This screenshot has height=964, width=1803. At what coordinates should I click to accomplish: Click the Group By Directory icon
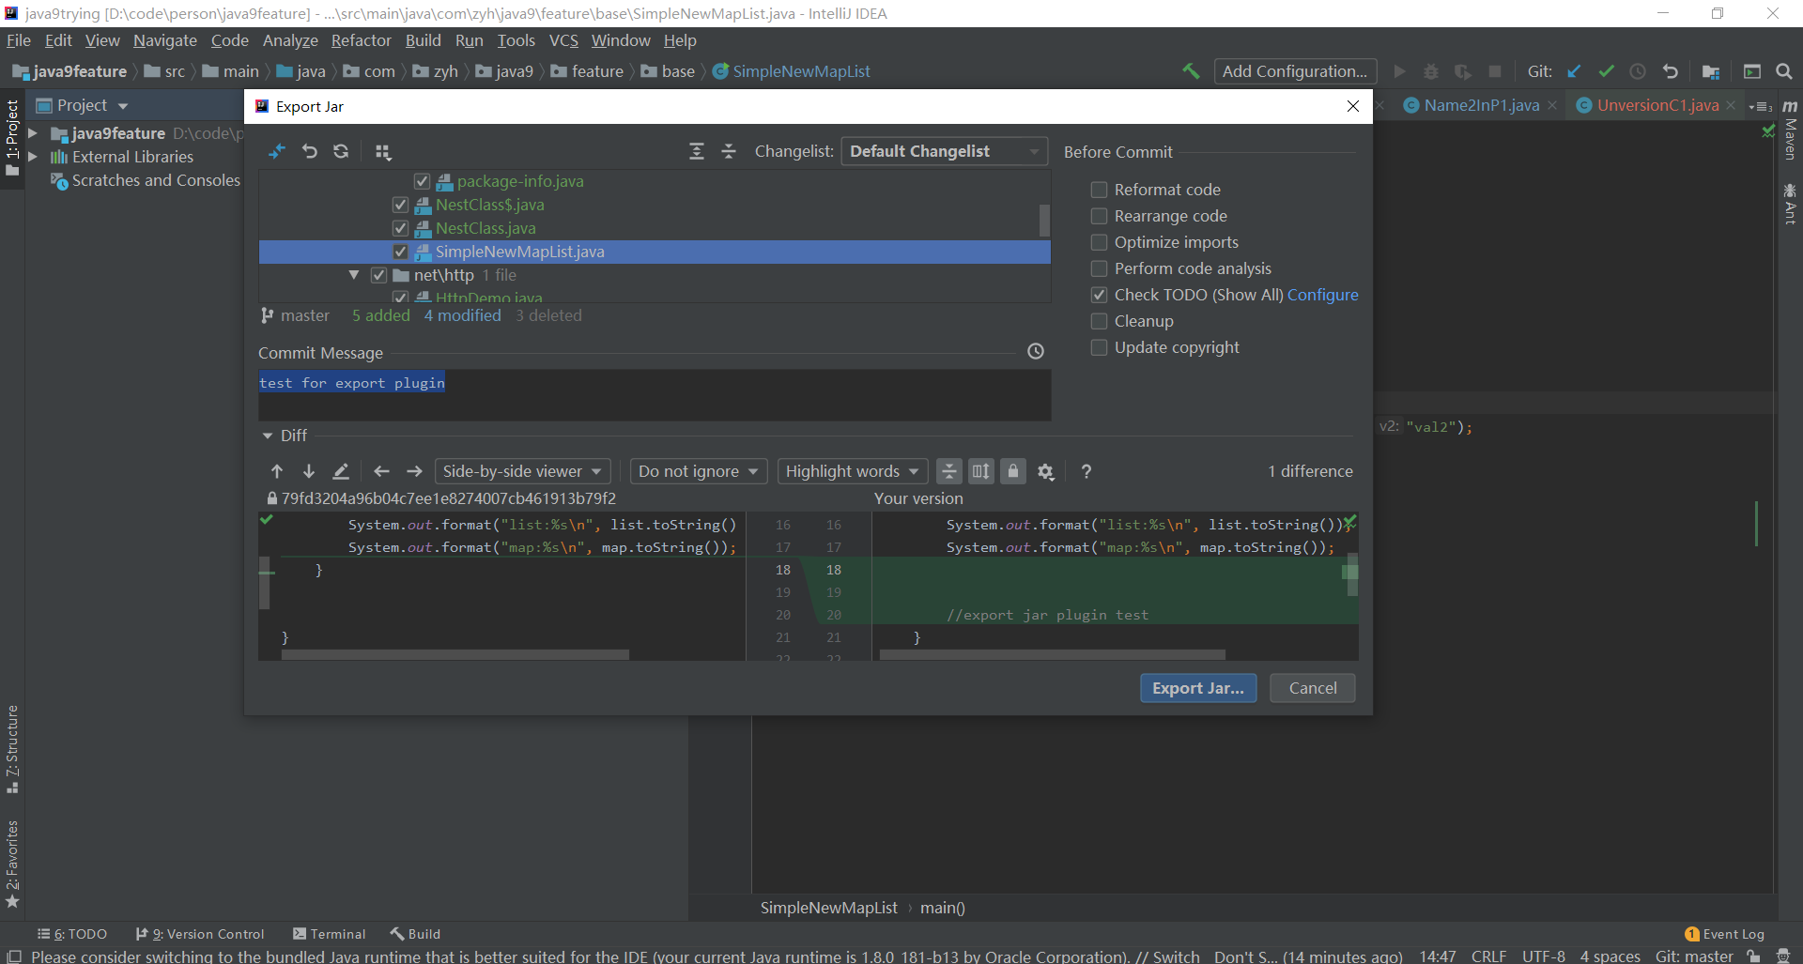click(381, 151)
